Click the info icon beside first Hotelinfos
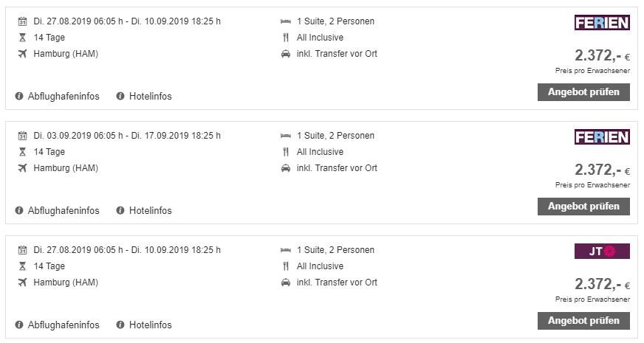This screenshot has height=343, width=644. tap(120, 96)
